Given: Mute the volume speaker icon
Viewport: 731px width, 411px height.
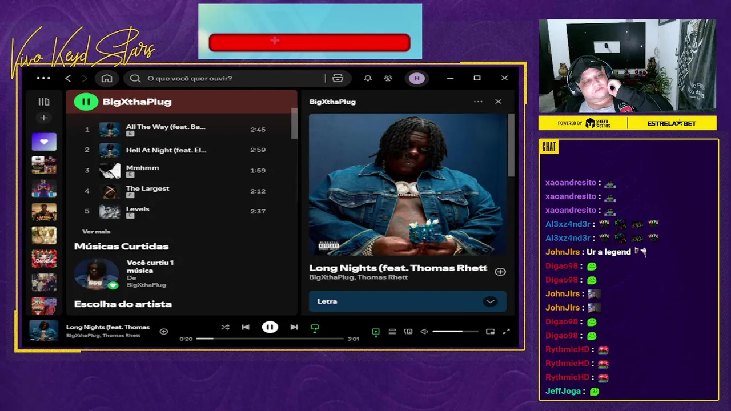Looking at the screenshot, I should (424, 332).
